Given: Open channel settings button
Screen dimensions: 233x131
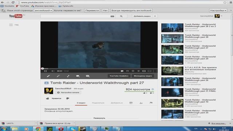Looking at the screenshot, I should pos(68,92).
